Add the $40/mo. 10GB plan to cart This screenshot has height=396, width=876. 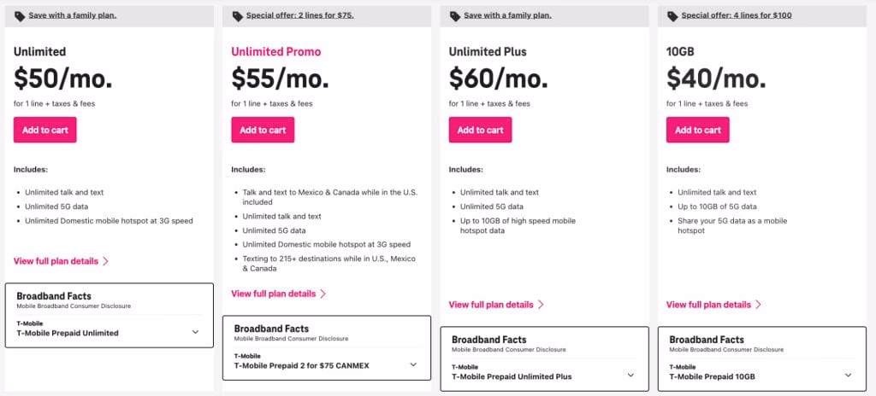pos(698,130)
